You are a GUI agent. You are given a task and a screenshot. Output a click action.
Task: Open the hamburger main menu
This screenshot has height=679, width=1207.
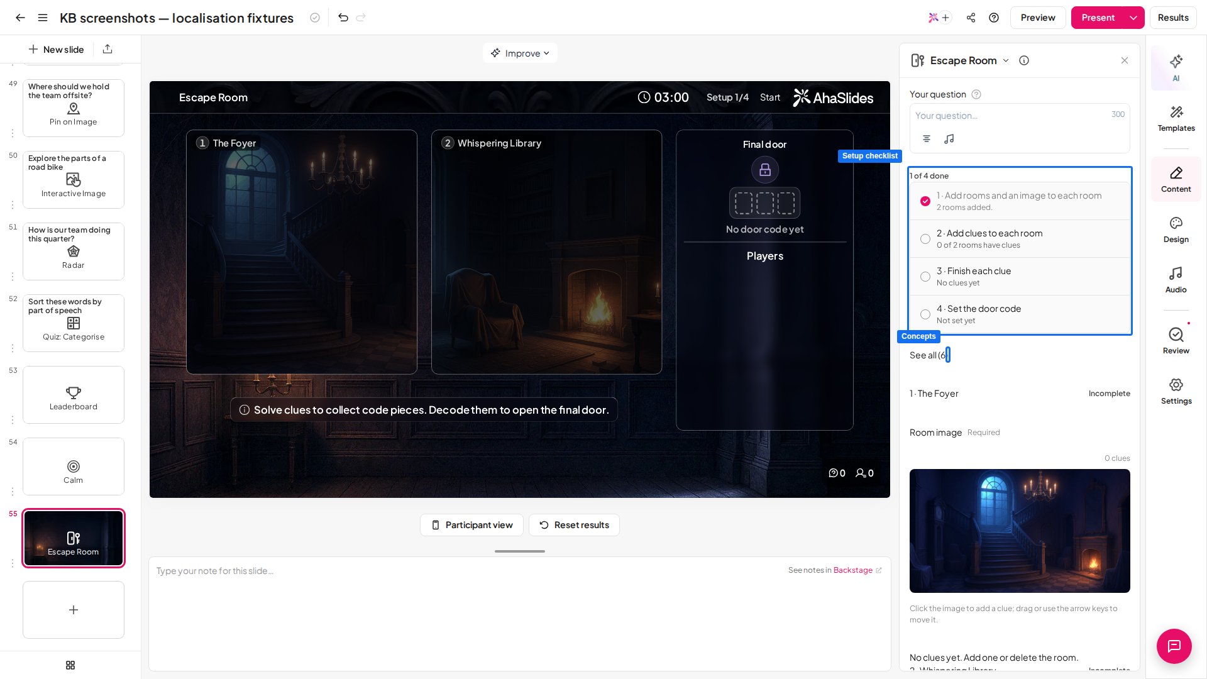[x=43, y=18]
